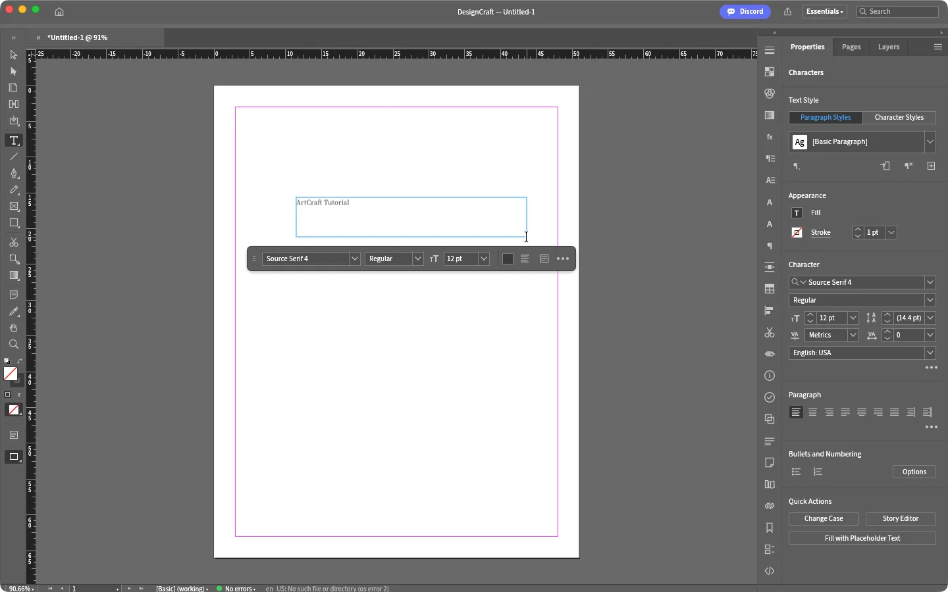Viewport: 948px width, 592px height.
Task: Click the Home icon in title bar
Action: pos(59,12)
